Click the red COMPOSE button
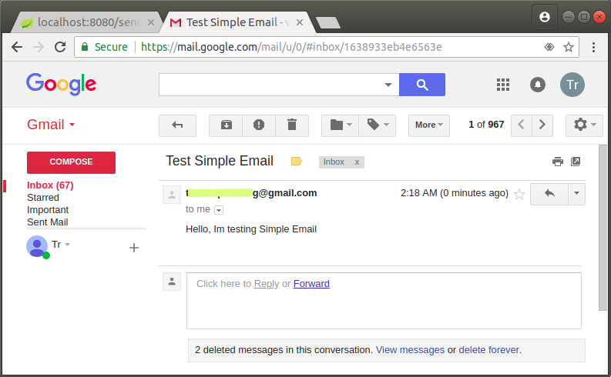 tap(71, 162)
